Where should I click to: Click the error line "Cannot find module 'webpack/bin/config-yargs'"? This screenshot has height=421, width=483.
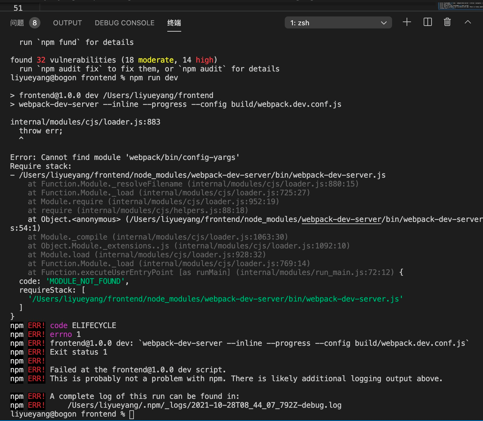pyautogui.click(x=125, y=157)
